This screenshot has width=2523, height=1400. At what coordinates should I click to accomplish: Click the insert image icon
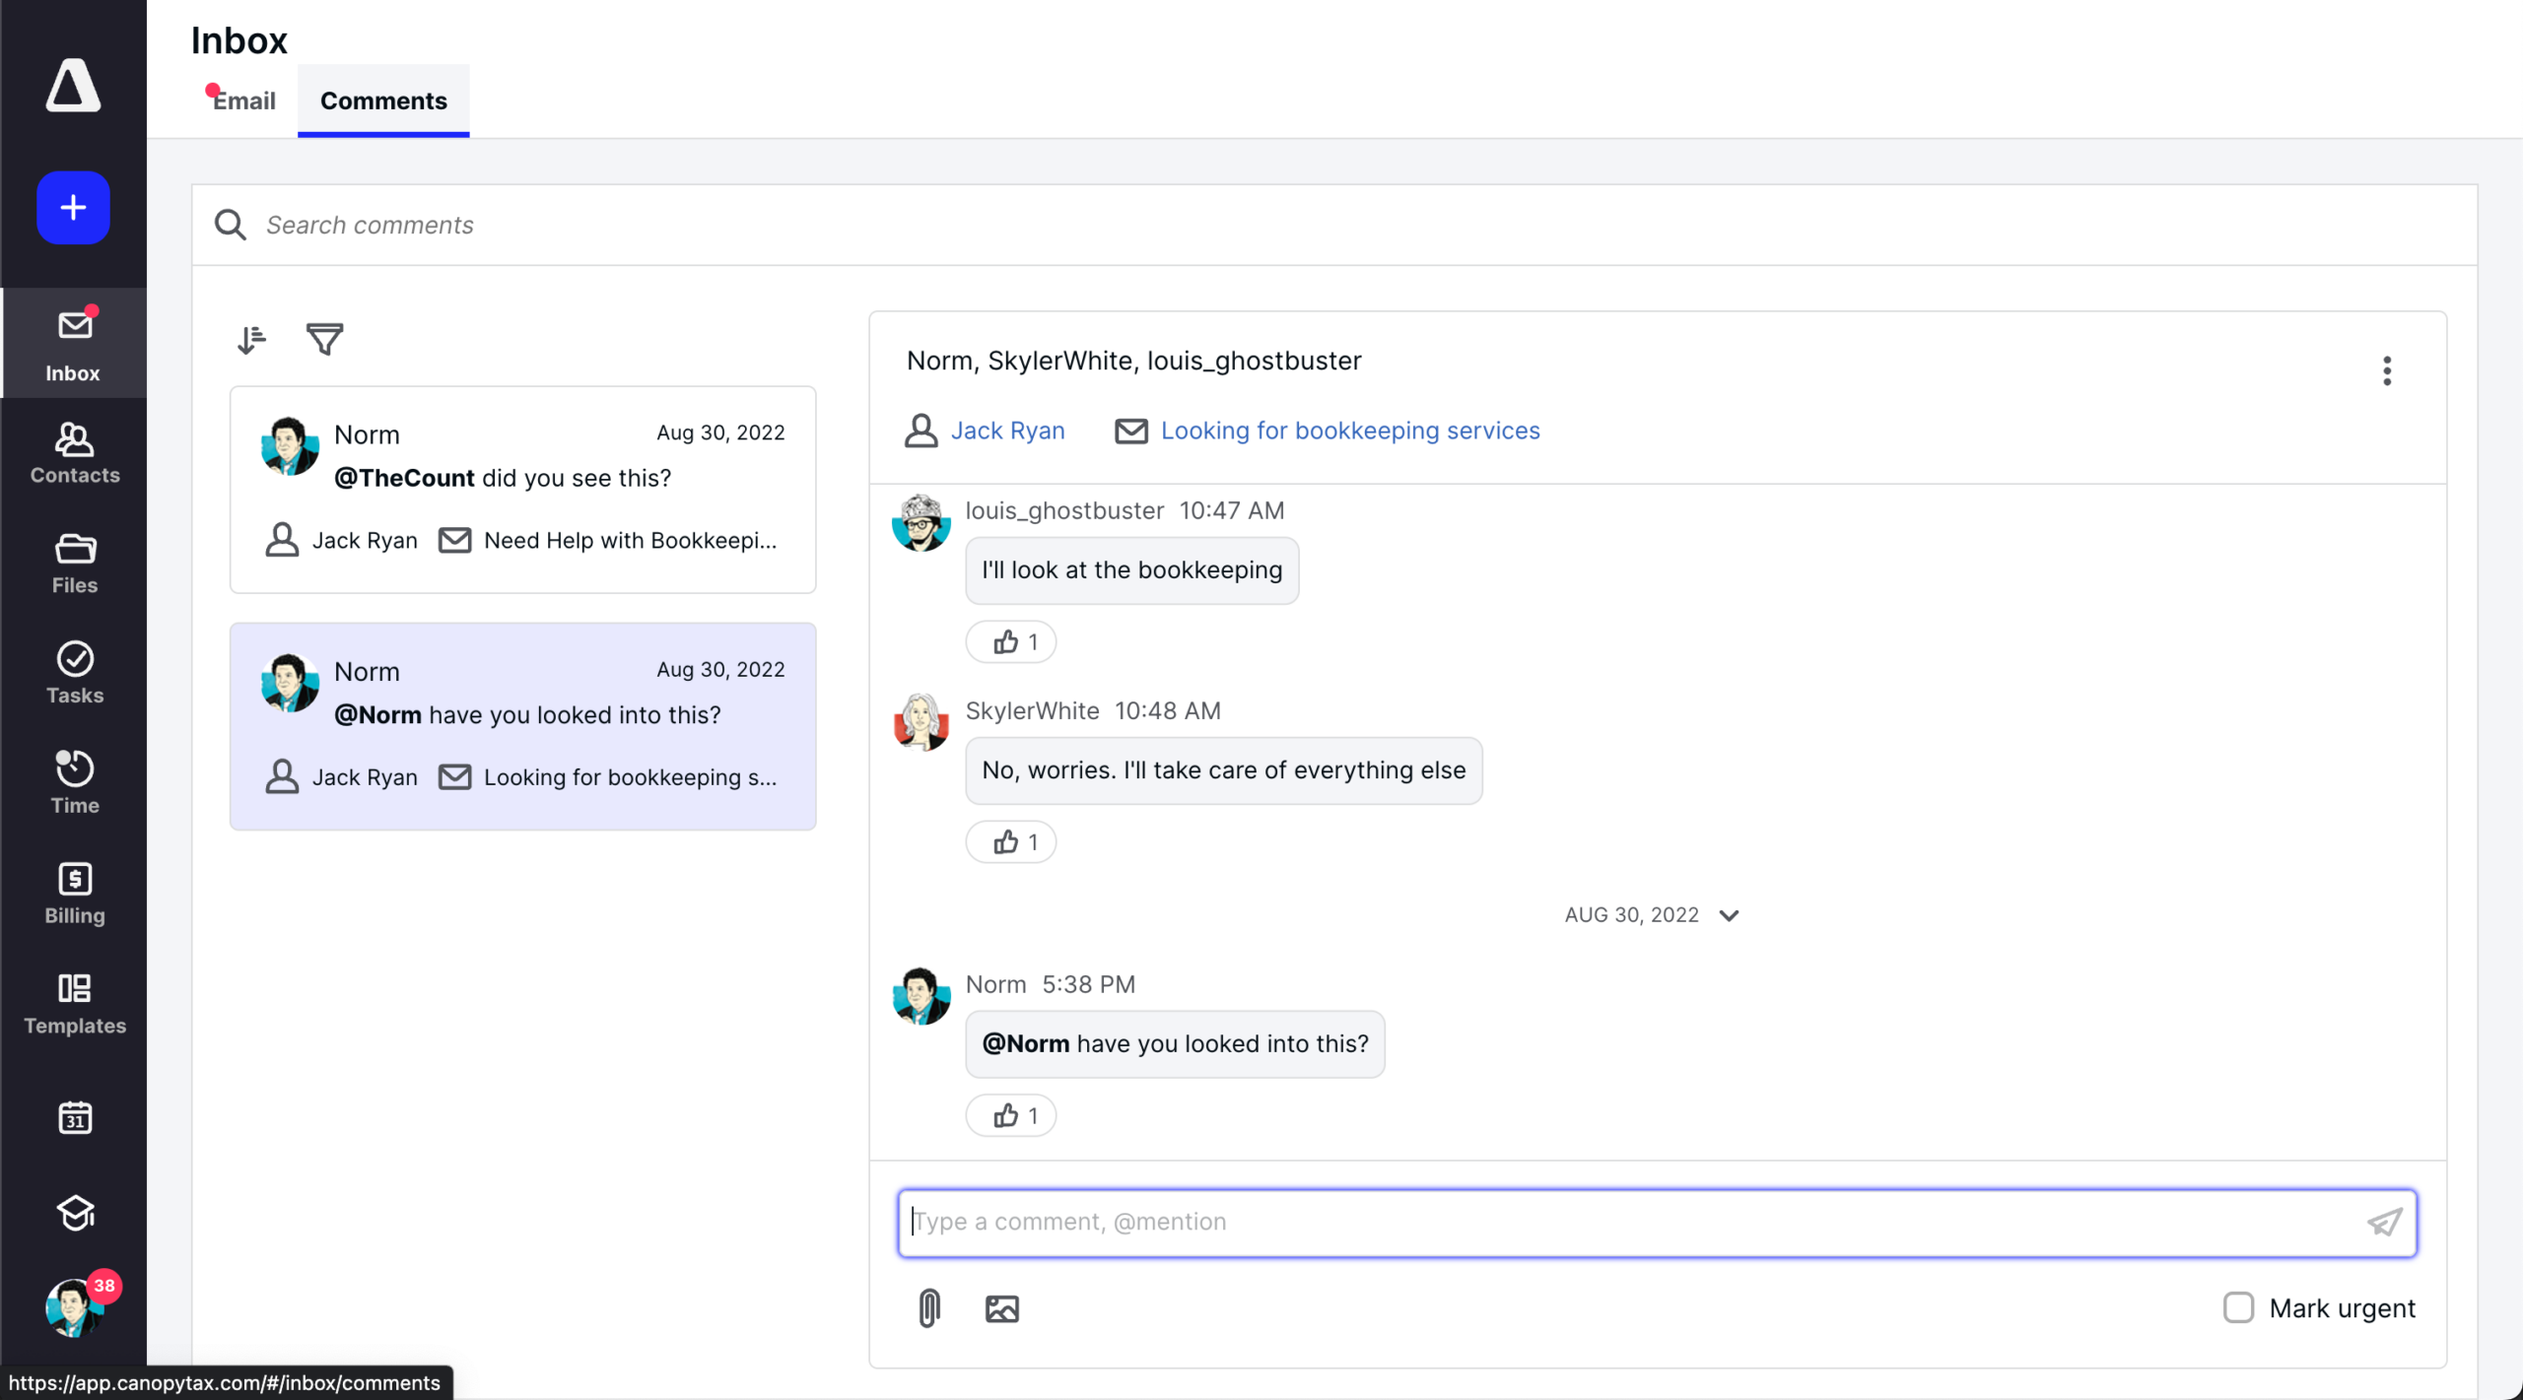pyautogui.click(x=1001, y=1308)
